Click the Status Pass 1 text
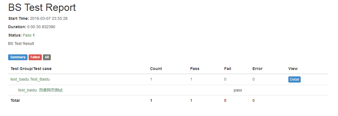The width and height of the screenshot is (338, 116). coord(22,35)
